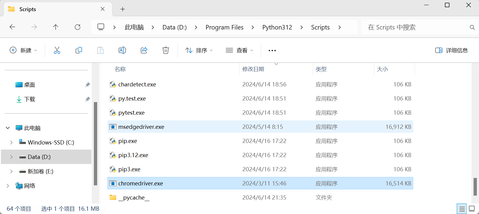Screen dimensions: 479x214
Task: Open the 查看 view dropdown
Action: [x=239, y=50]
